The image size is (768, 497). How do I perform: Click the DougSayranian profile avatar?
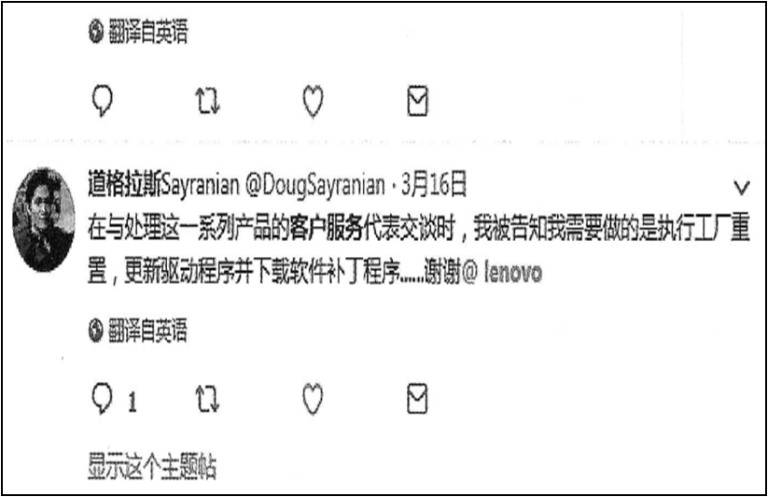click(44, 220)
